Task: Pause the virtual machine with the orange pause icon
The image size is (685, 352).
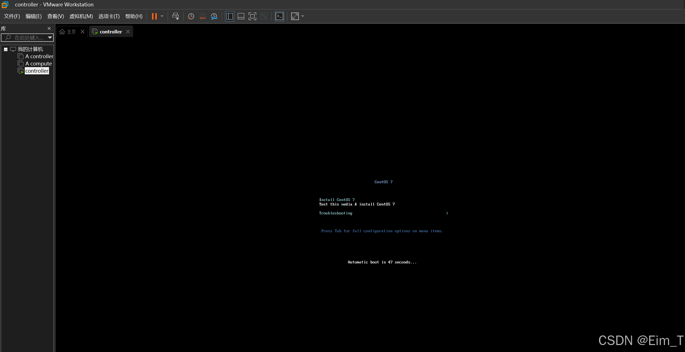Action: tap(154, 16)
